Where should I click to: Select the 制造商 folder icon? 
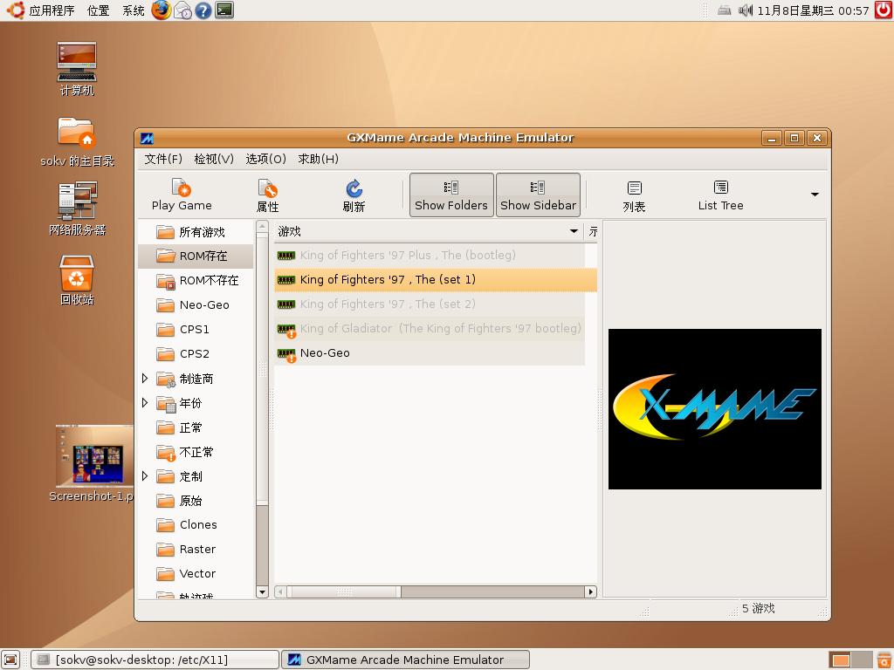[x=166, y=379]
